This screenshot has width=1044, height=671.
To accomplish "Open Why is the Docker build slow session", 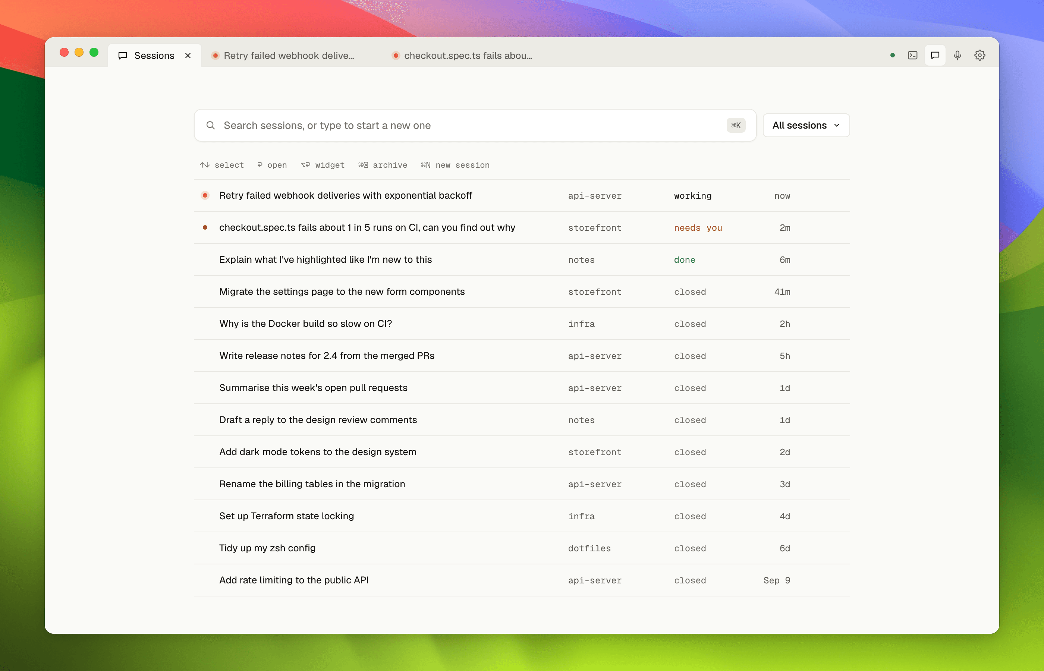I will click(522, 324).
